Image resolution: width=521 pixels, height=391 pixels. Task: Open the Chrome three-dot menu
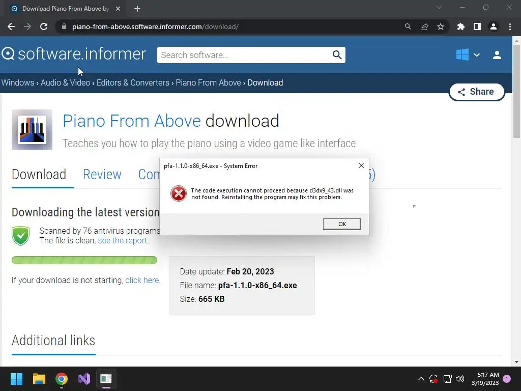click(510, 26)
